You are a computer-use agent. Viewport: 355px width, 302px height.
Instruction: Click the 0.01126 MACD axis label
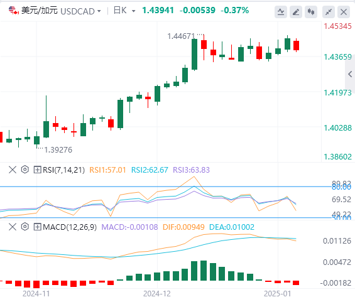pos(337,241)
